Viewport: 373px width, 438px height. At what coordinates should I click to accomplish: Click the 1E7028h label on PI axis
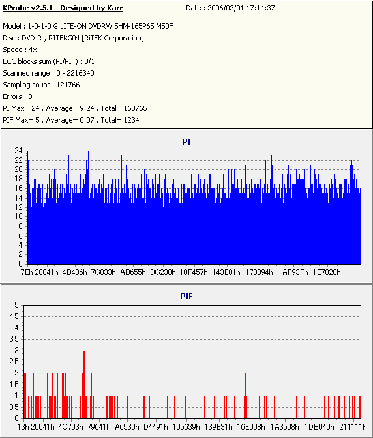(x=326, y=272)
